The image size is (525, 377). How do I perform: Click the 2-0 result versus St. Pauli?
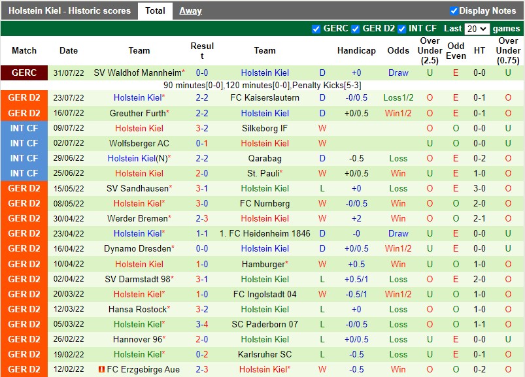[x=202, y=173]
